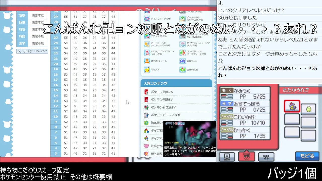Click the 性格 pink heart icon
Screen dimensions: 322x181
[146, 146]
